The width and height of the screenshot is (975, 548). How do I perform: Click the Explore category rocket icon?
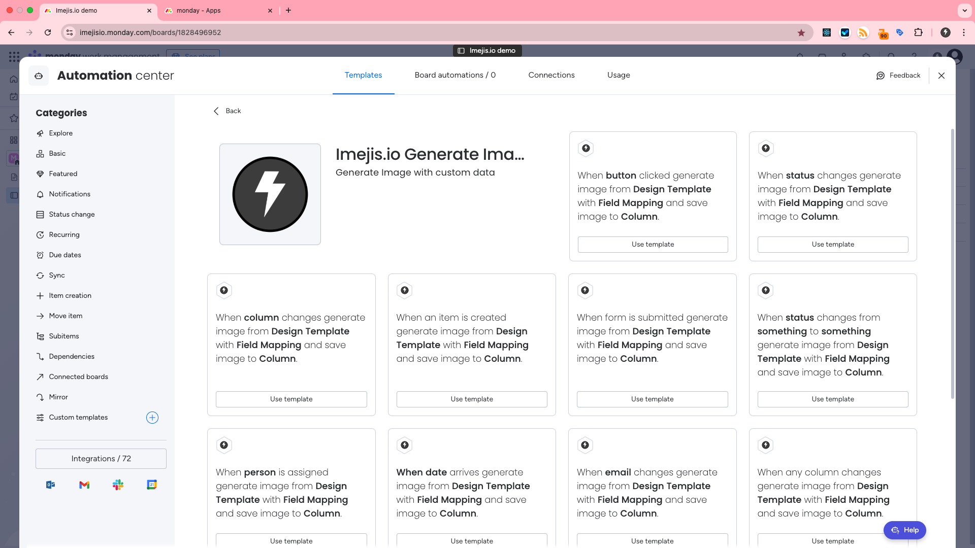point(40,133)
